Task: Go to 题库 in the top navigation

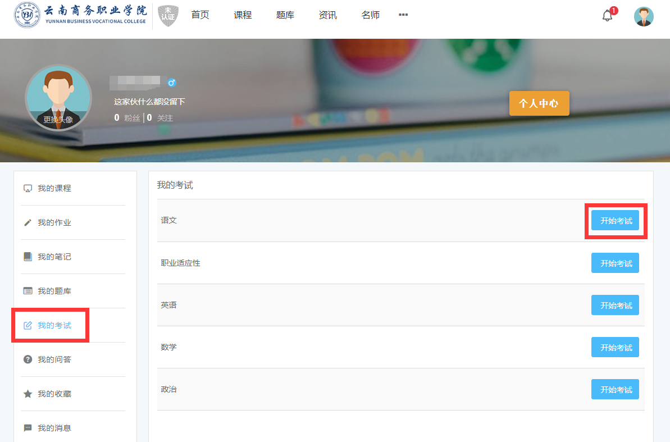Action: [285, 15]
